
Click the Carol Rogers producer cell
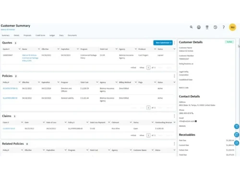point(143,55)
